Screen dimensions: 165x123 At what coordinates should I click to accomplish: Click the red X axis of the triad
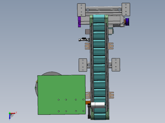(13, 113)
